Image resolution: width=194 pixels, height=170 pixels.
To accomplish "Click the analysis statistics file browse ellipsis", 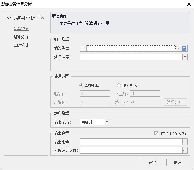I will (x=185, y=150).
